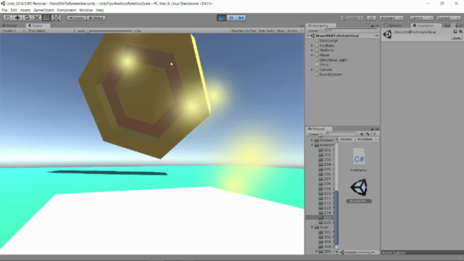Open scene options menu for StandStillToRotateGear
This screenshot has height=261, width=464.
tap(376, 36)
